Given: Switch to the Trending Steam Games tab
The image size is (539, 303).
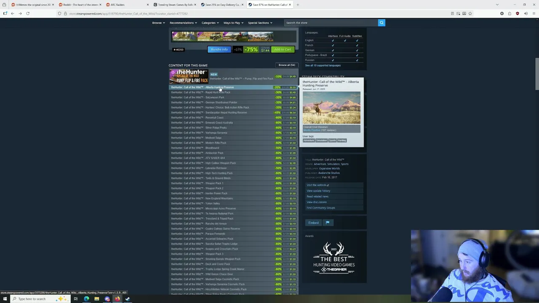Looking at the screenshot, I should point(174,5).
